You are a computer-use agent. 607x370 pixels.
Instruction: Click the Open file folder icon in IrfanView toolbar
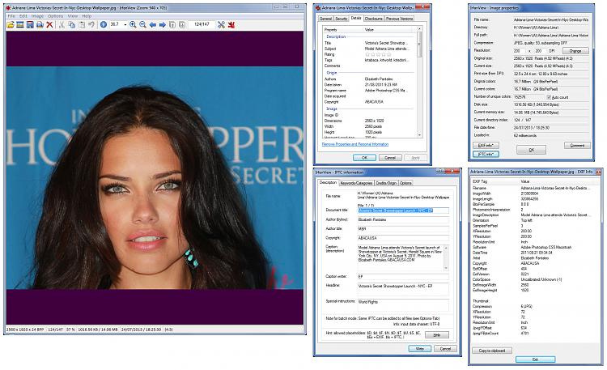pos(11,25)
